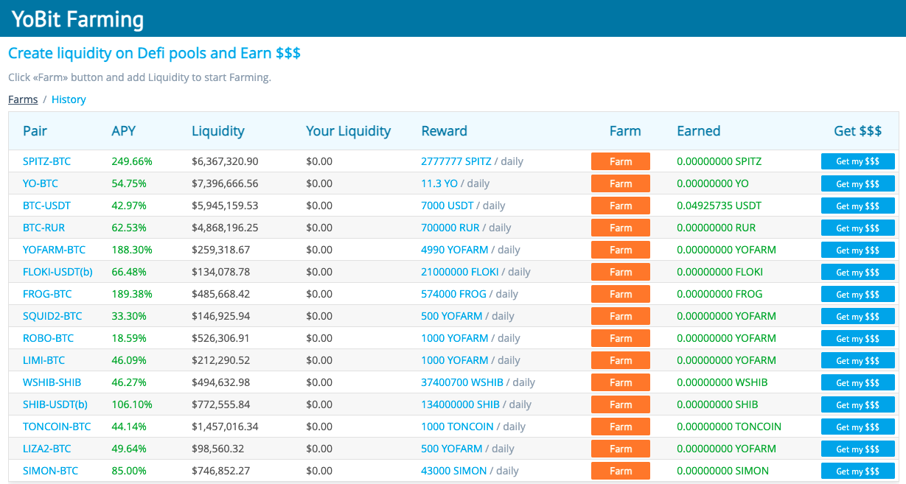Claim rewards in the LIMI-BTC row
This screenshot has height=484, width=906.
click(x=858, y=360)
